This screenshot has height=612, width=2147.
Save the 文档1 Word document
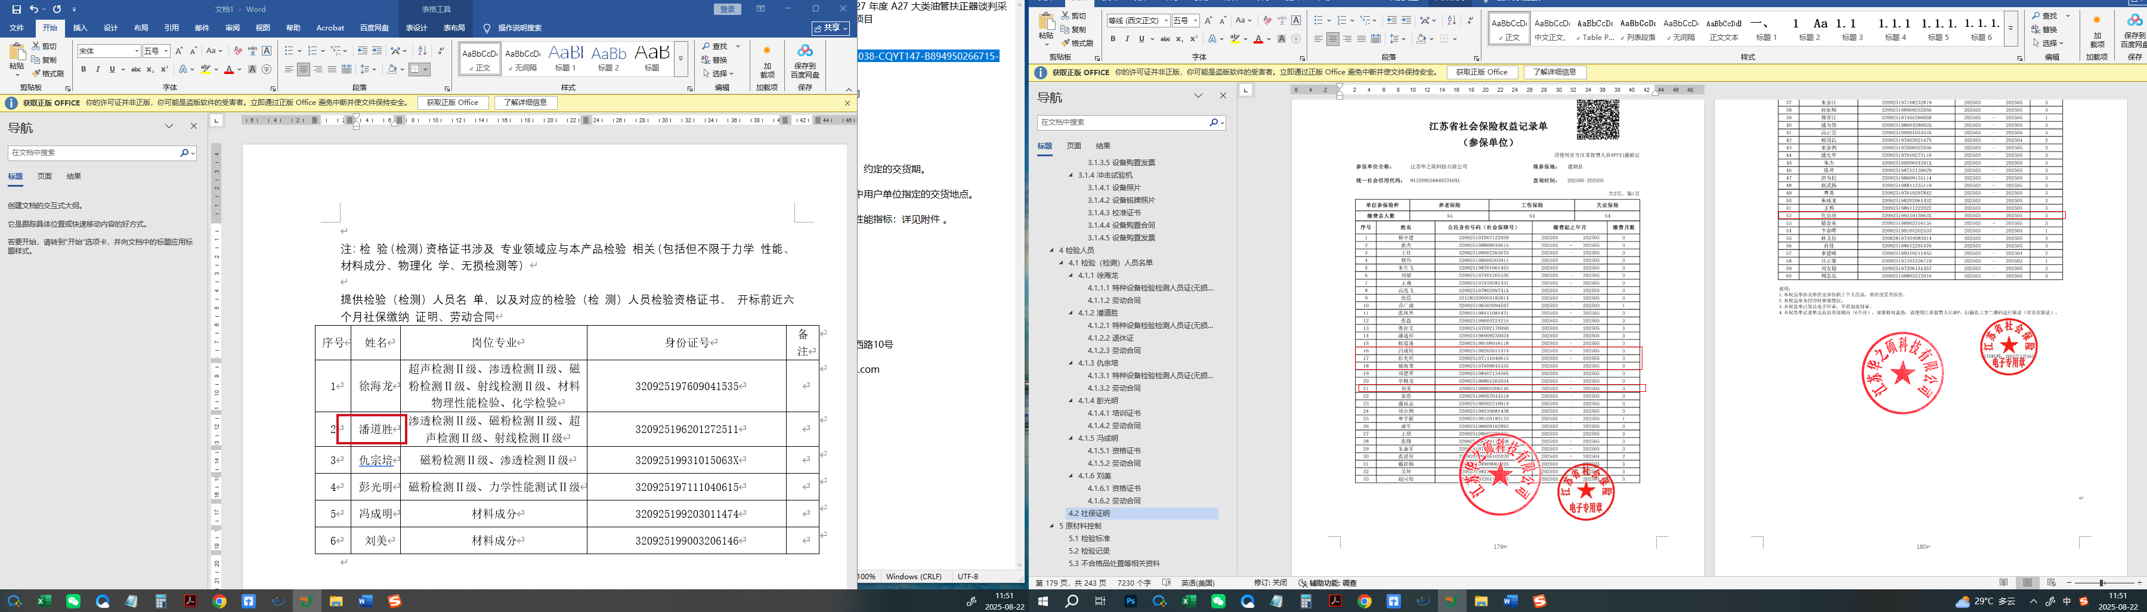(17, 9)
